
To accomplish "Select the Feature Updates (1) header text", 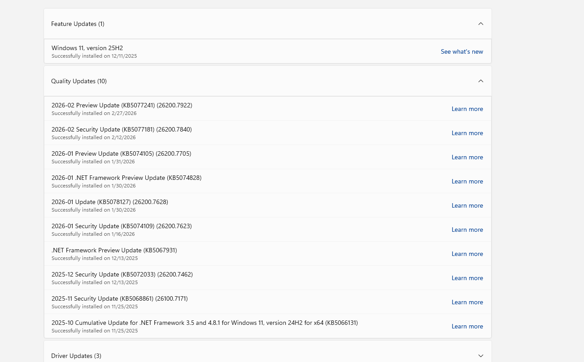I will click(78, 24).
